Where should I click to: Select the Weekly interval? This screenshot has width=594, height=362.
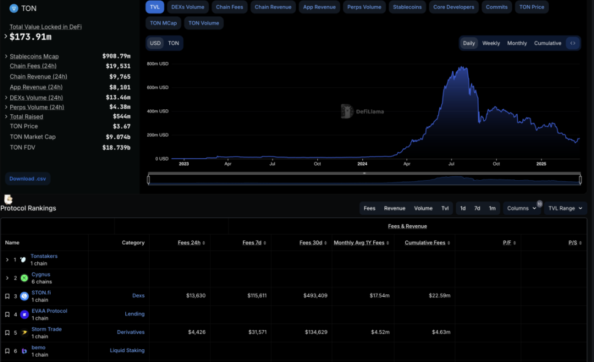[491, 43]
